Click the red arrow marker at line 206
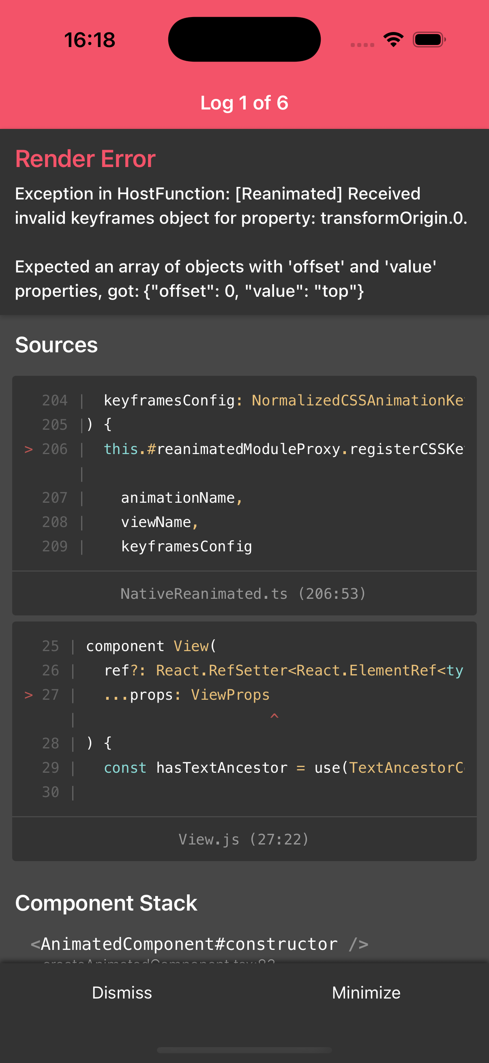 pos(28,449)
